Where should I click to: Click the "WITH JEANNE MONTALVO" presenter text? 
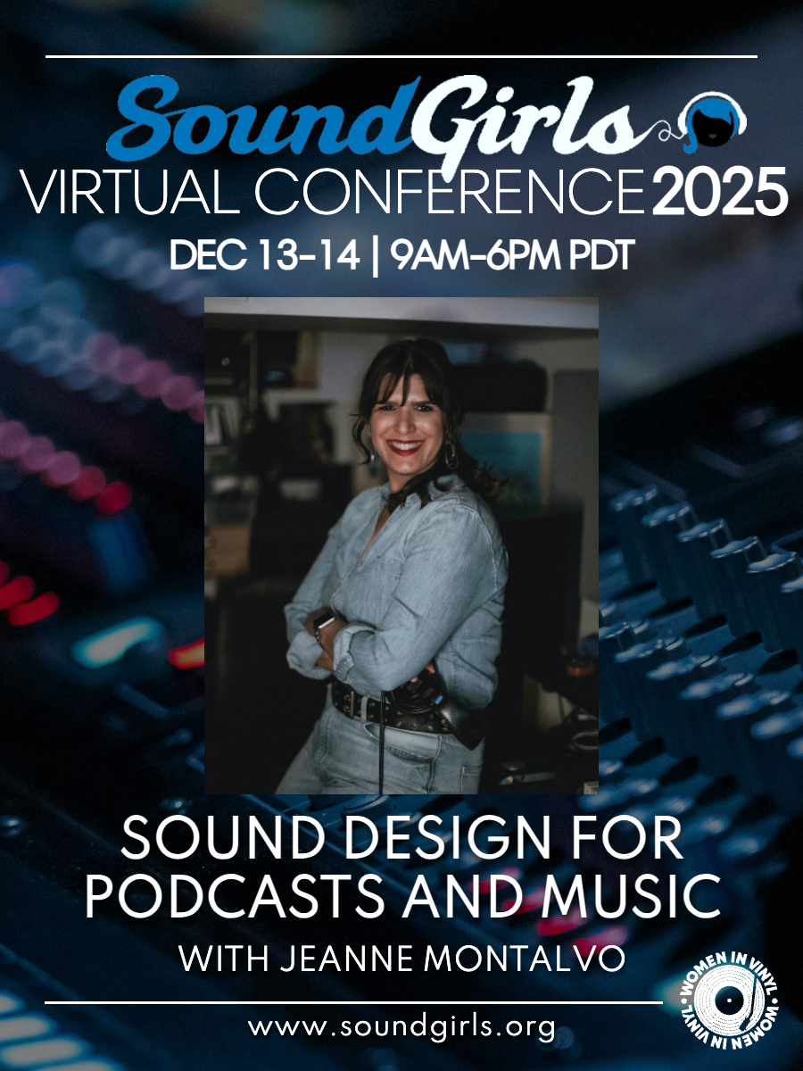401,959
